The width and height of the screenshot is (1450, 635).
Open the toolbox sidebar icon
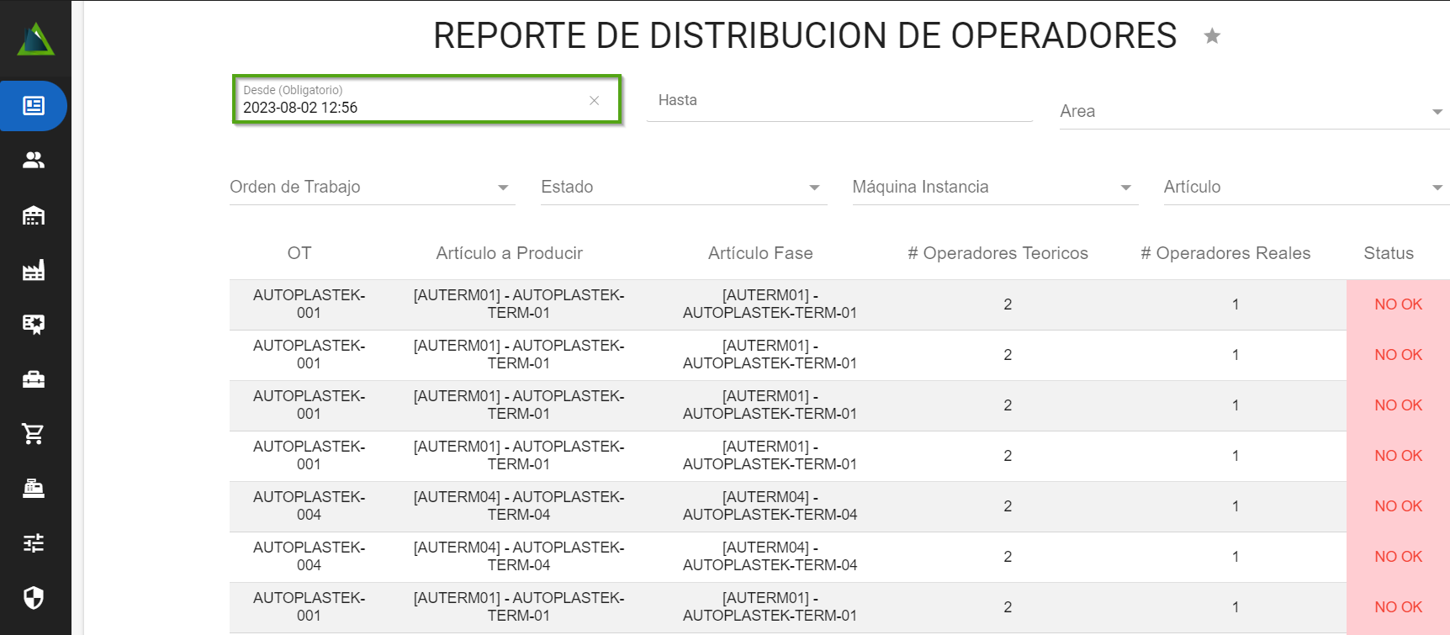34,379
